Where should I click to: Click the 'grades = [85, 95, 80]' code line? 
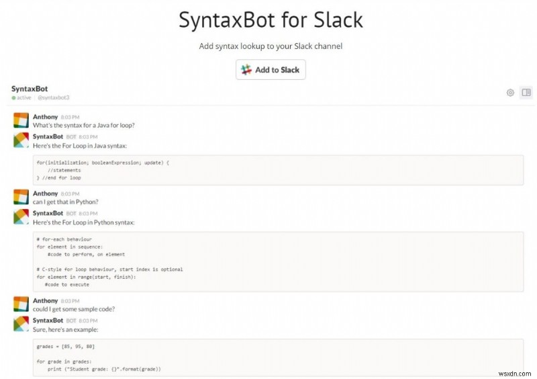pyautogui.click(x=65, y=347)
